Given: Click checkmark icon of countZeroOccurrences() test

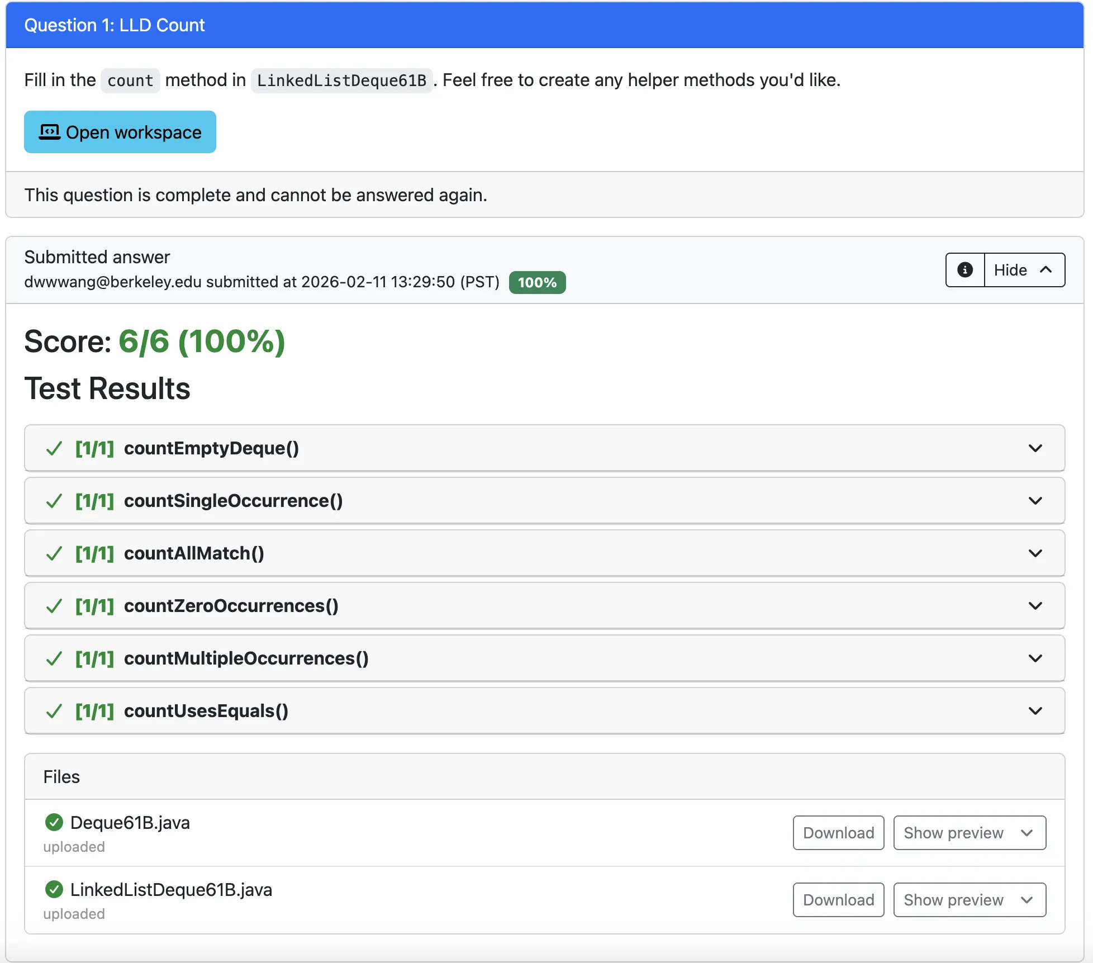Looking at the screenshot, I should click(x=54, y=606).
